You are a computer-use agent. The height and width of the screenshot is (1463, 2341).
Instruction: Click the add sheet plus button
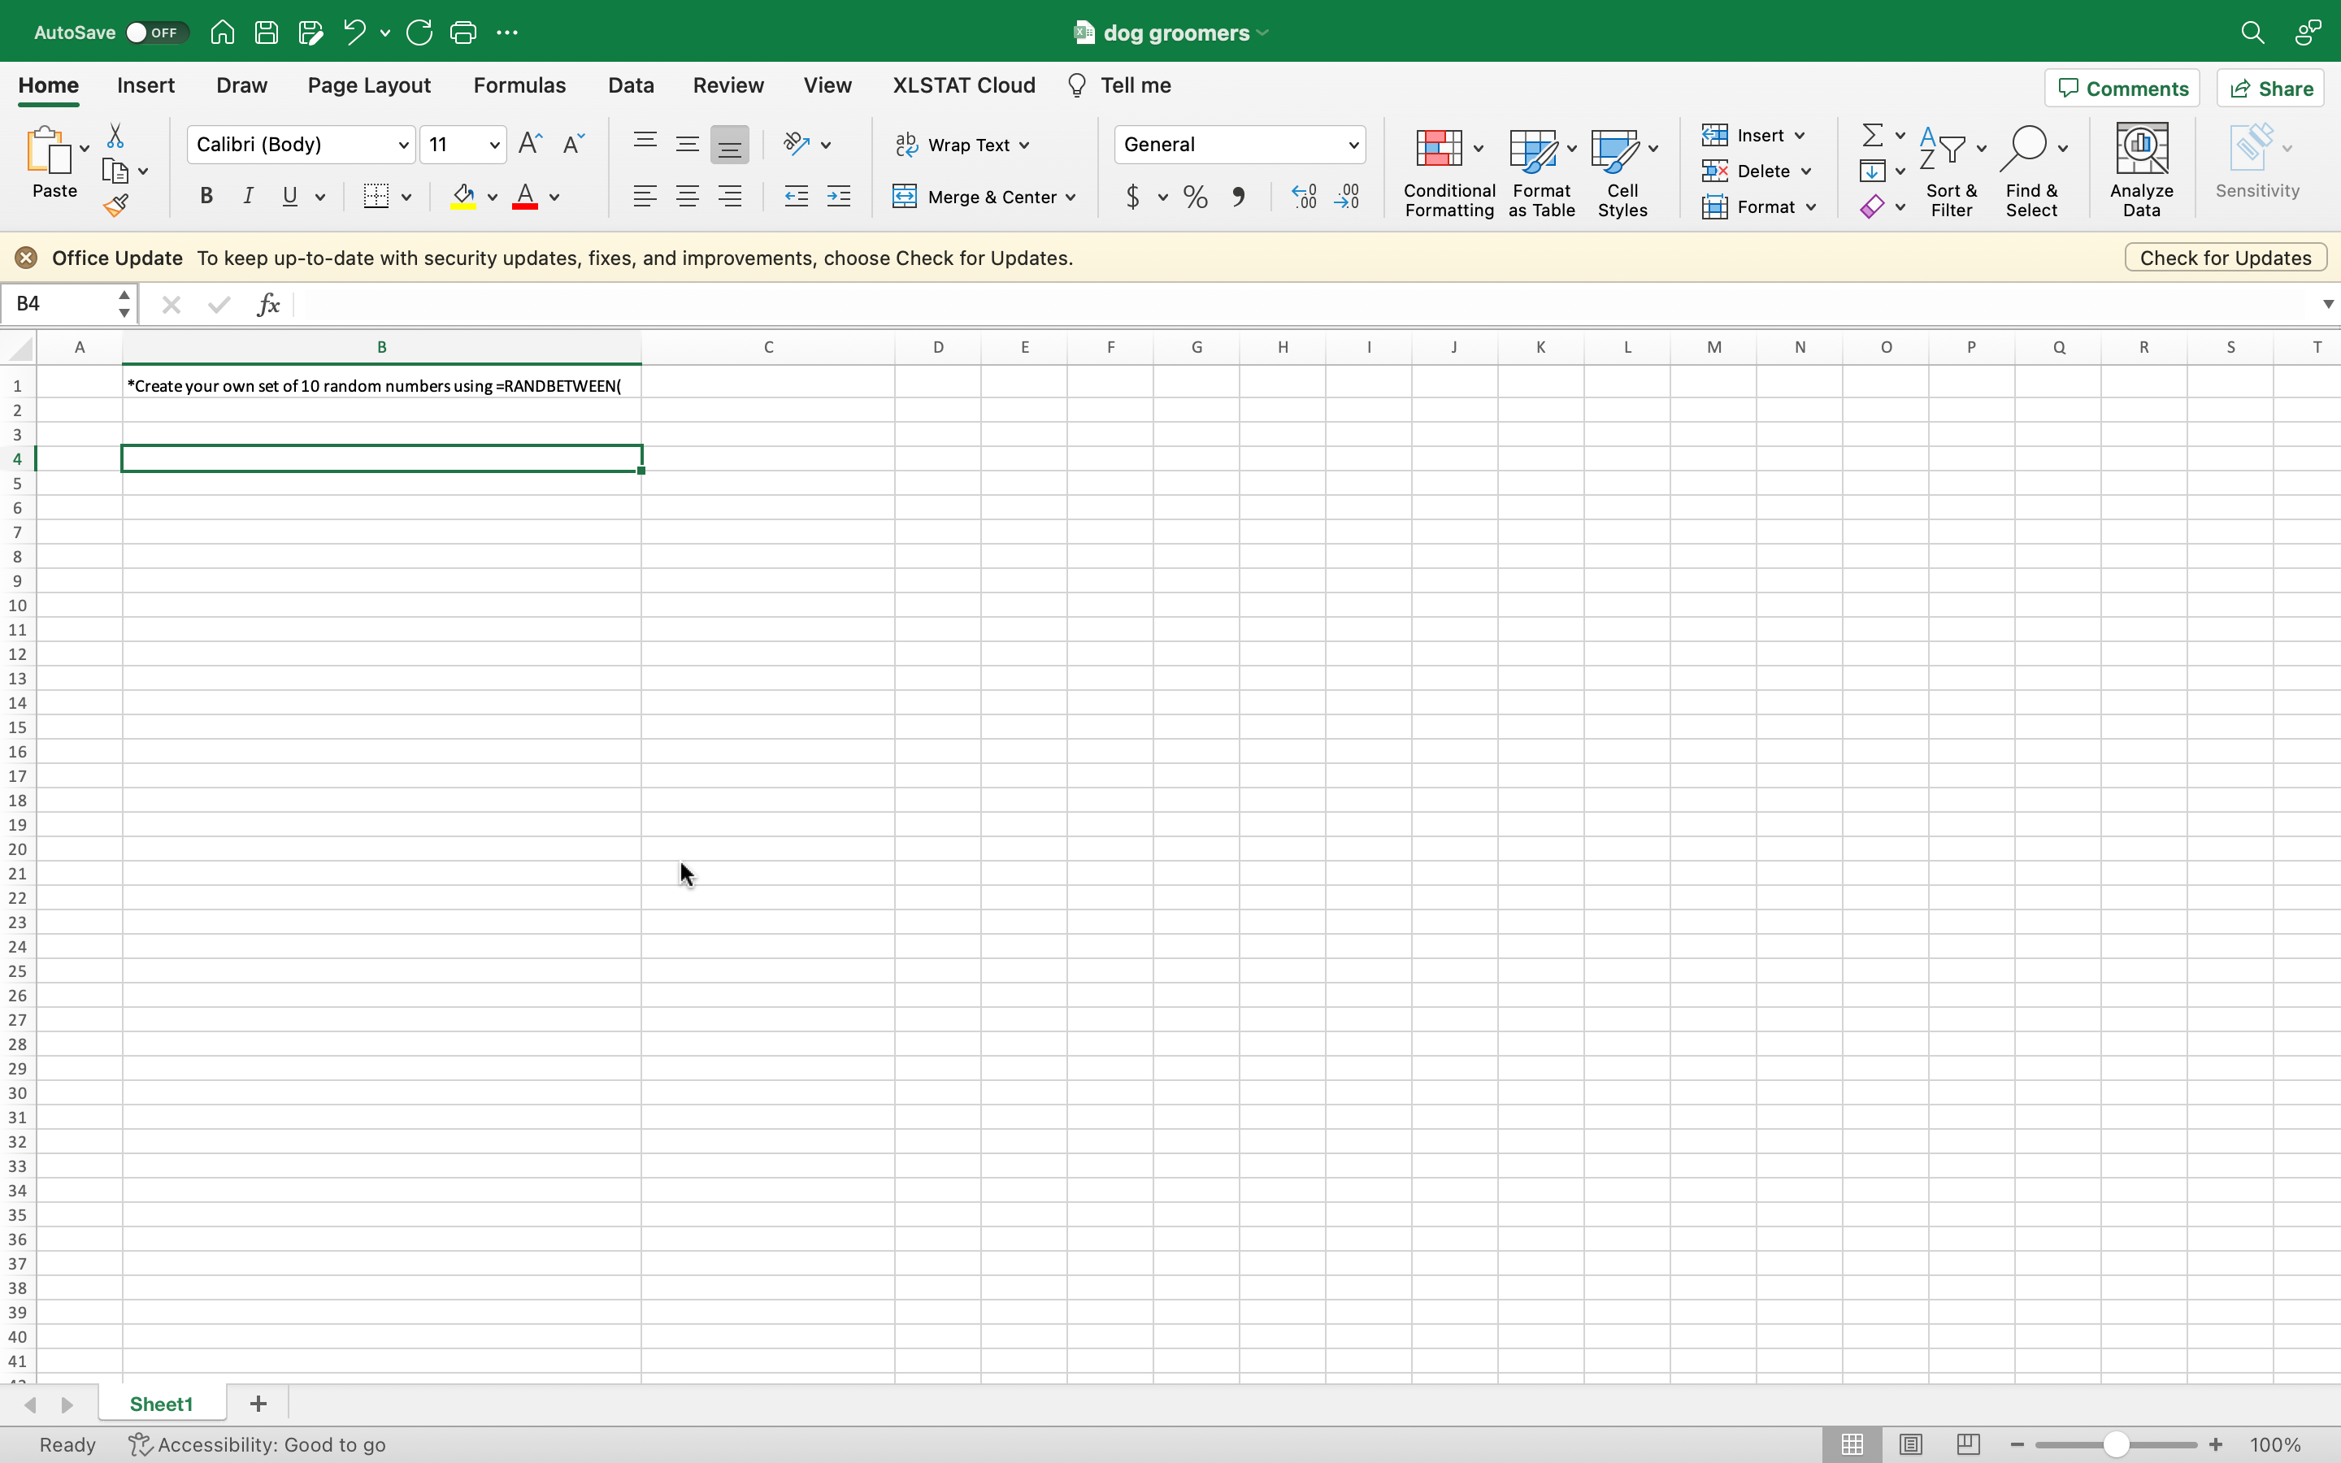point(258,1404)
